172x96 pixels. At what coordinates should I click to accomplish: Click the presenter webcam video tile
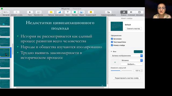(x=158, y=9)
